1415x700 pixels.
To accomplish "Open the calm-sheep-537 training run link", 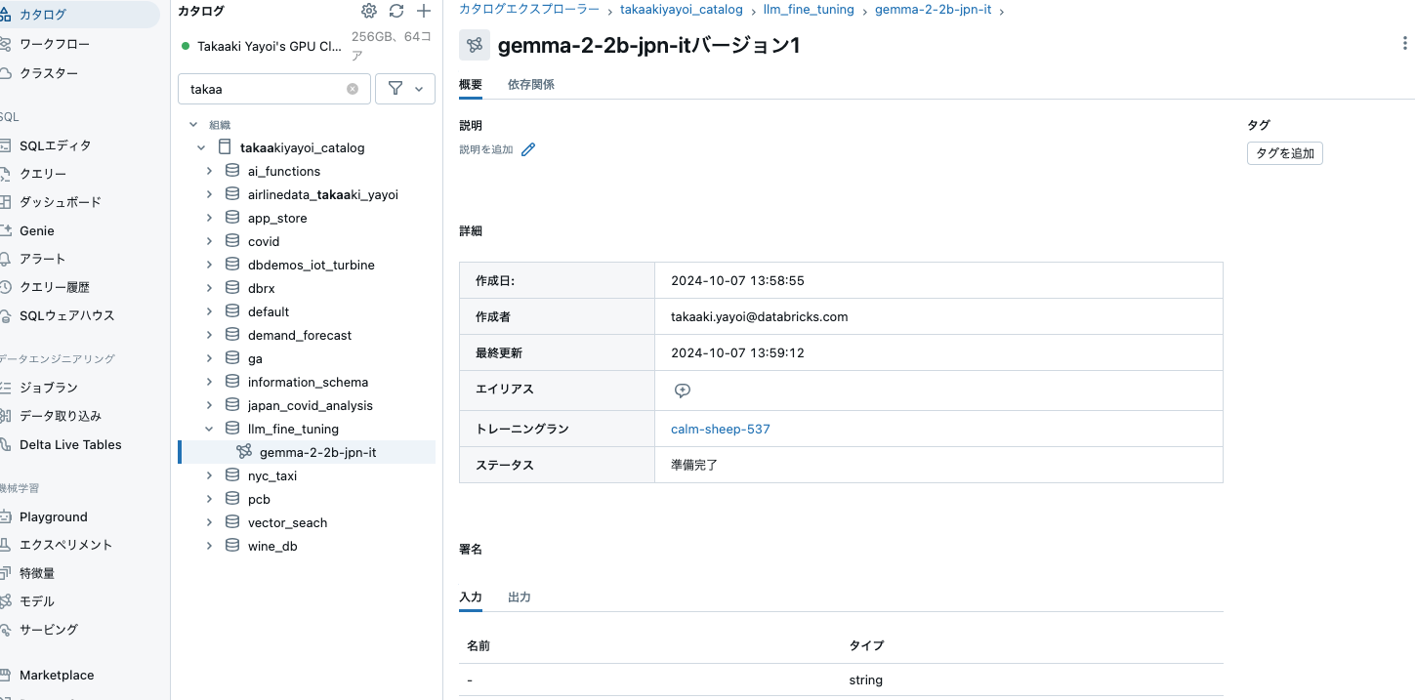I will click(x=721, y=429).
